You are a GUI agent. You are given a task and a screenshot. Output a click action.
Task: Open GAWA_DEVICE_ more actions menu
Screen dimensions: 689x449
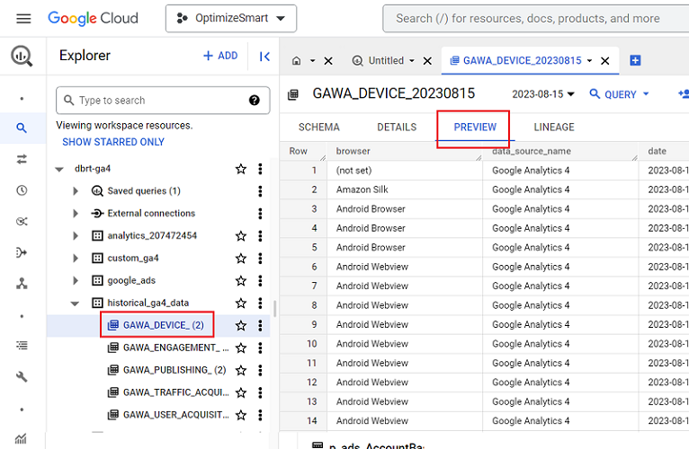[260, 325]
